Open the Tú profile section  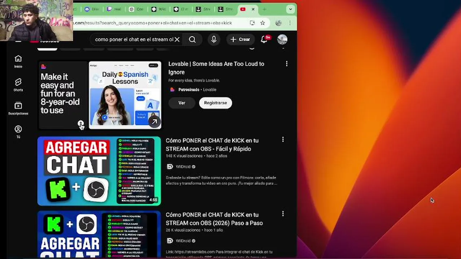pyautogui.click(x=18, y=132)
